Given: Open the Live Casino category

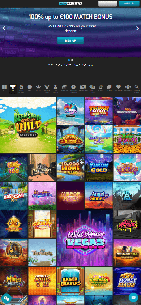Looking at the screenshot, I should click(x=55, y=89).
